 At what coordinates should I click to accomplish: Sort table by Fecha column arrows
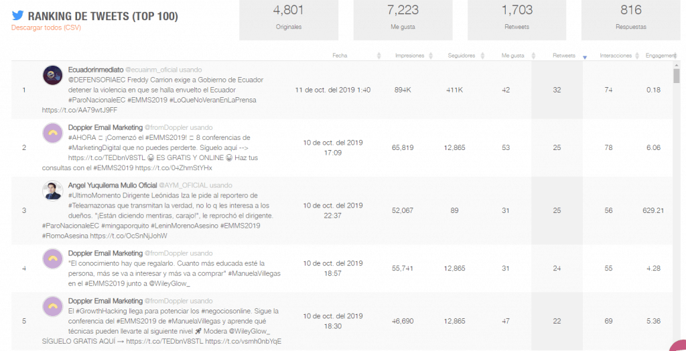point(379,56)
